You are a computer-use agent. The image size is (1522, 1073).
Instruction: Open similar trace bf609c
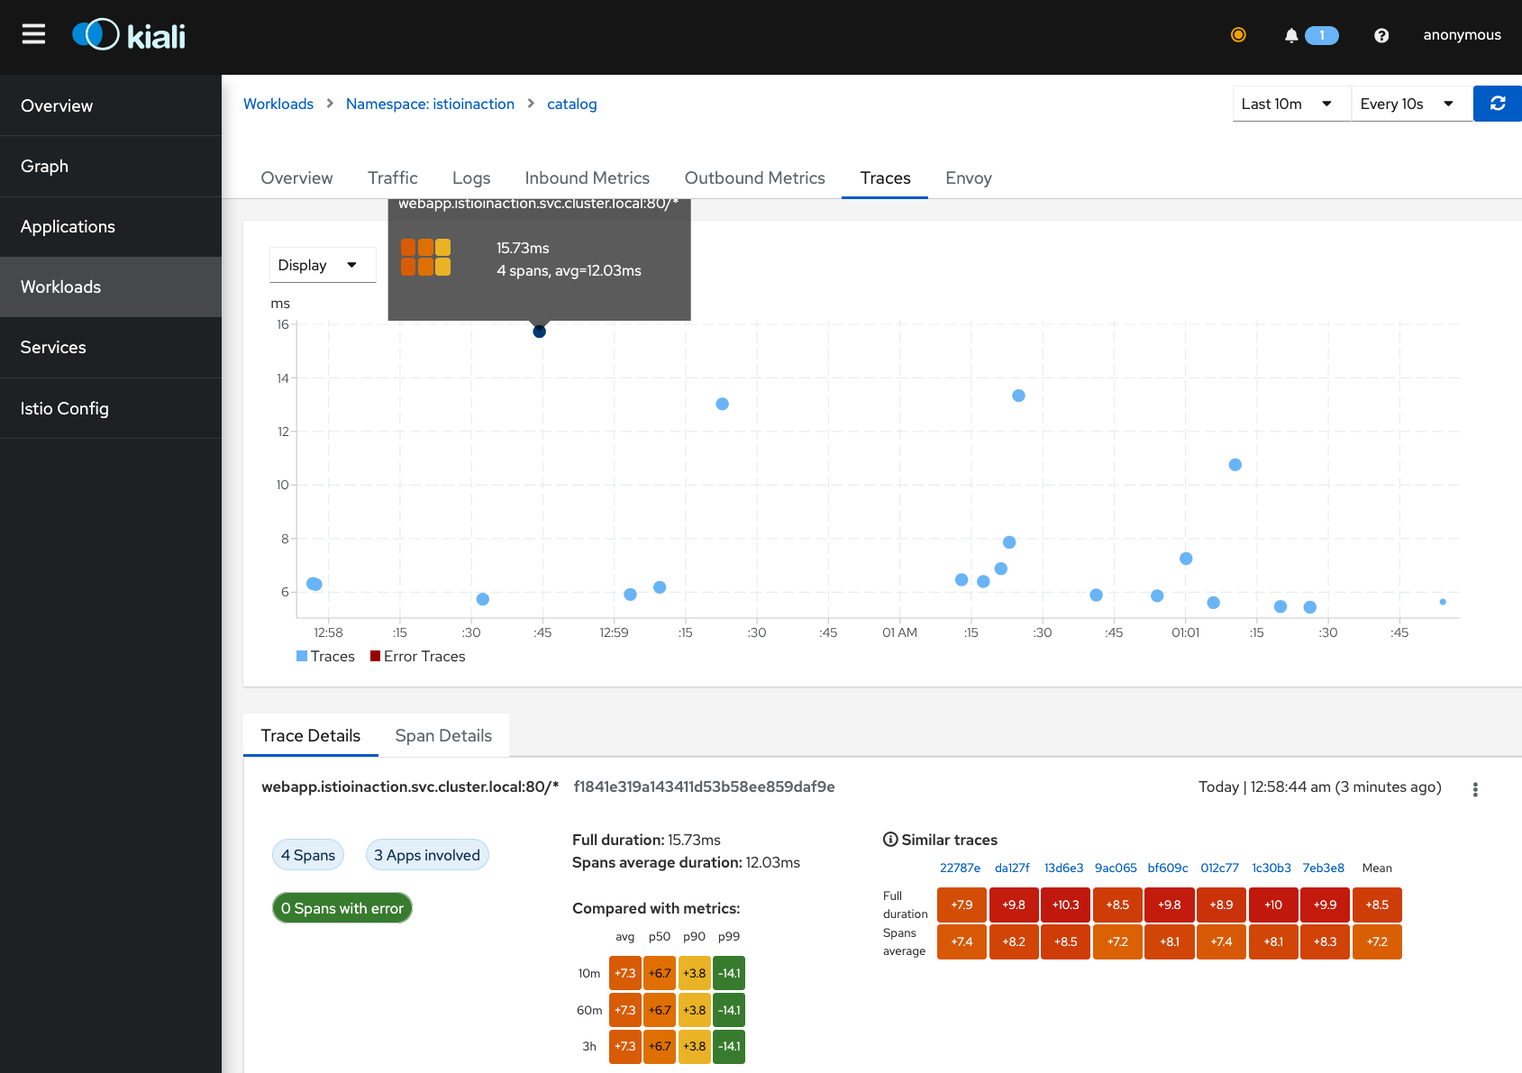point(1168,868)
